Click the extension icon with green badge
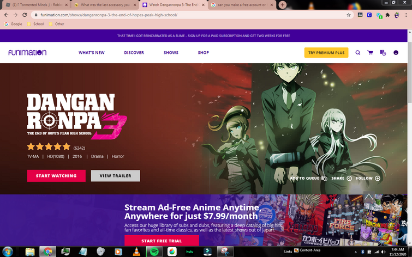Viewport: 412px width, 257px height. click(x=379, y=15)
